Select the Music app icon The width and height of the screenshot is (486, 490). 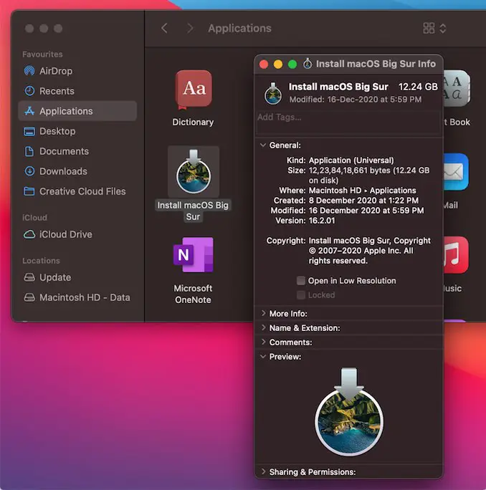coord(457,255)
